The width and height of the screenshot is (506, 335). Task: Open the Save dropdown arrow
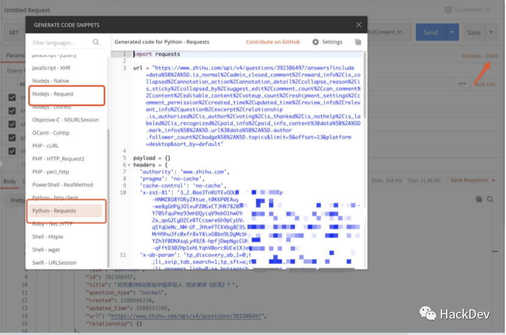pyautogui.click(x=491, y=32)
